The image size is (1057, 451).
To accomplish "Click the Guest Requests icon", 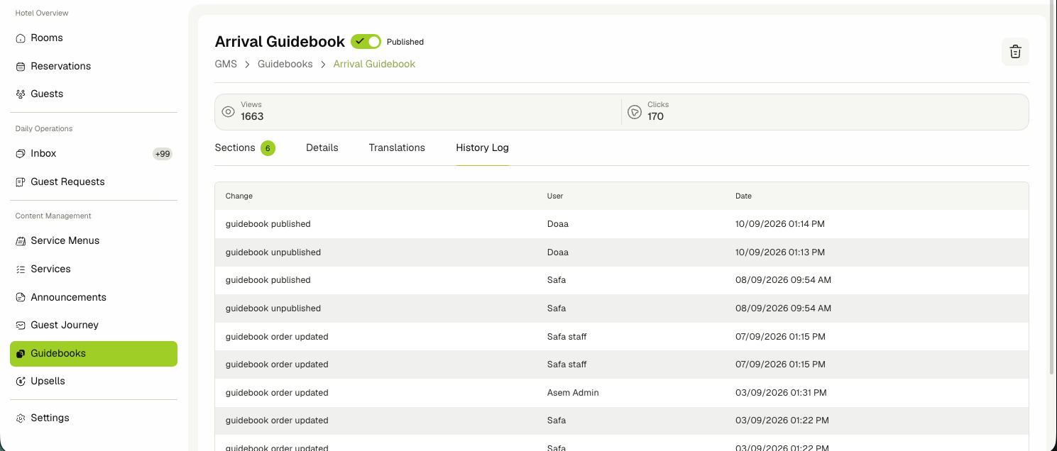I will (x=21, y=182).
